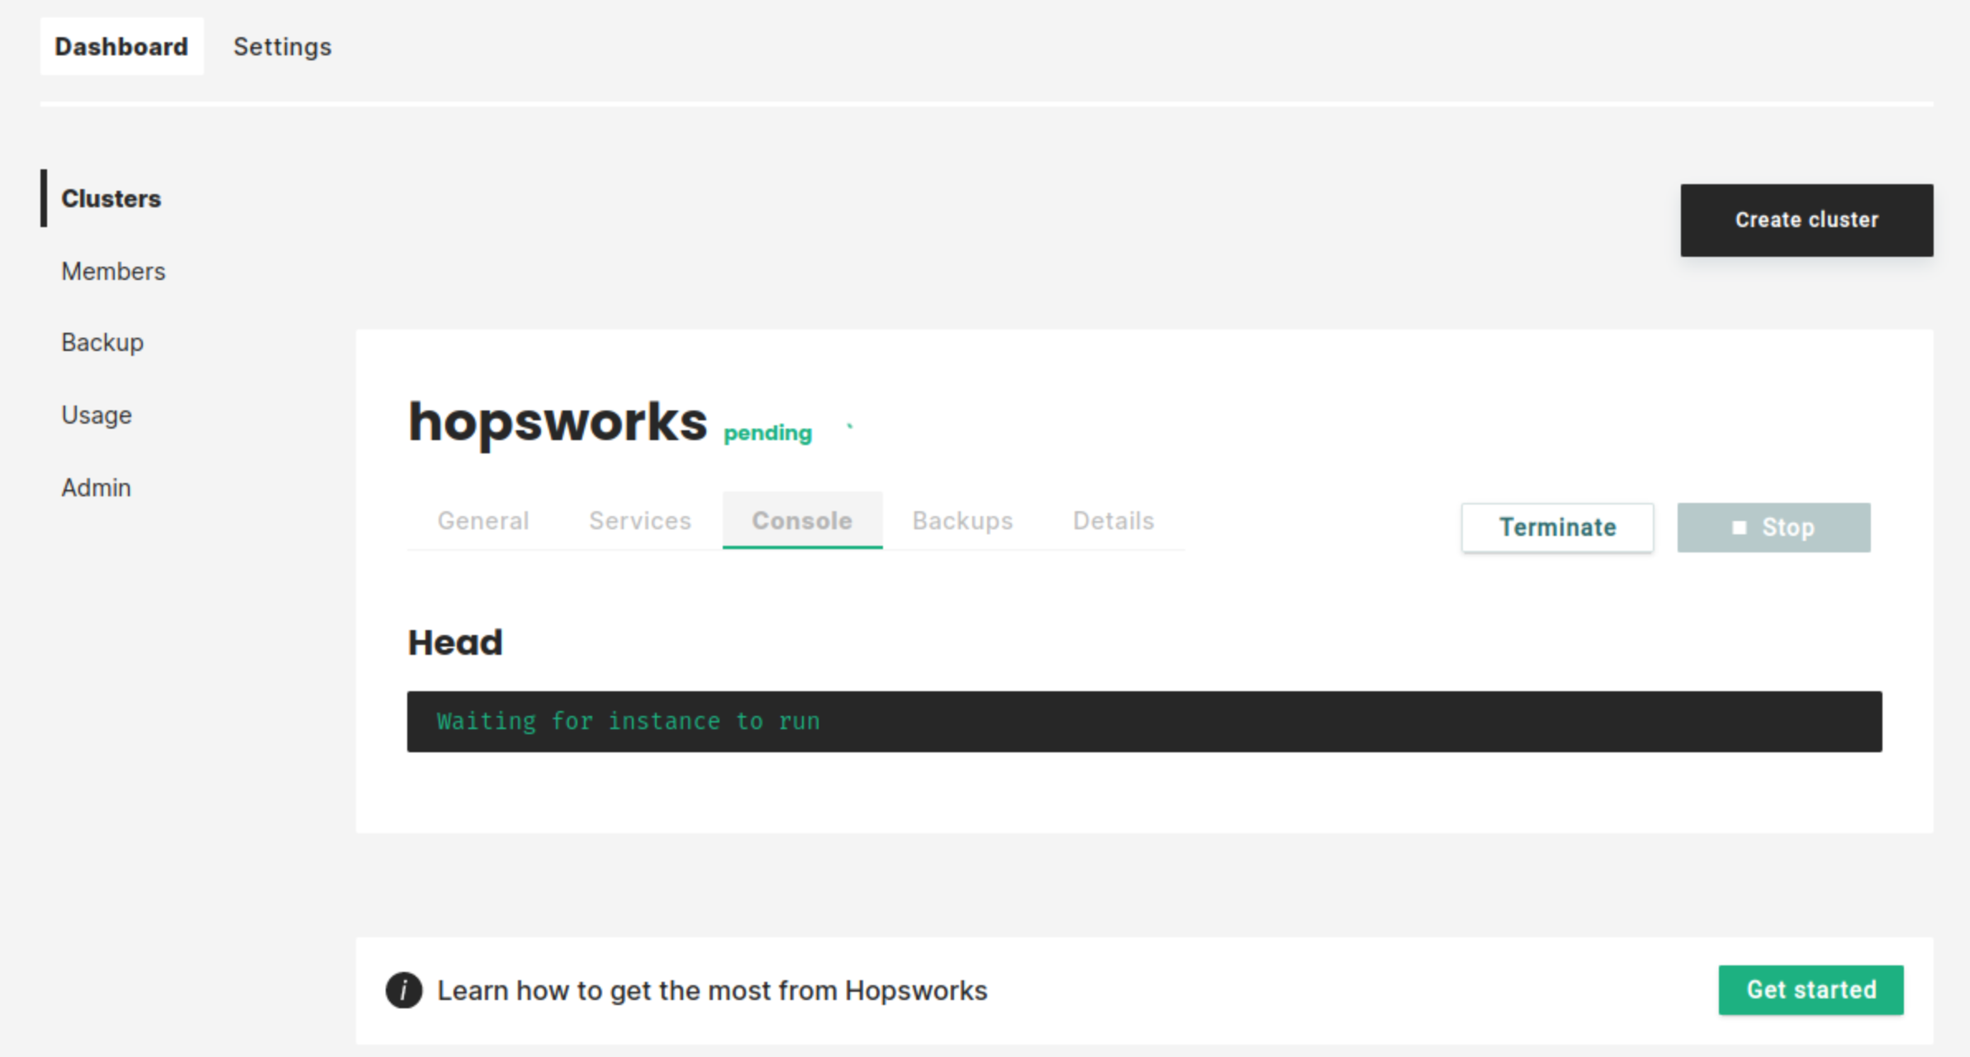Image resolution: width=1970 pixels, height=1057 pixels.
Task: Open the Members sidebar section
Action: click(113, 271)
